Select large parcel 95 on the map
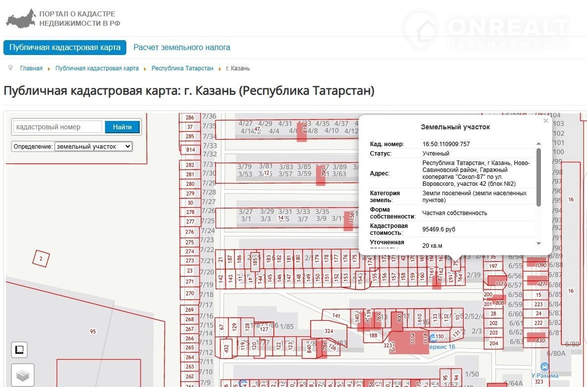This screenshot has height=387, width=587. [93, 332]
